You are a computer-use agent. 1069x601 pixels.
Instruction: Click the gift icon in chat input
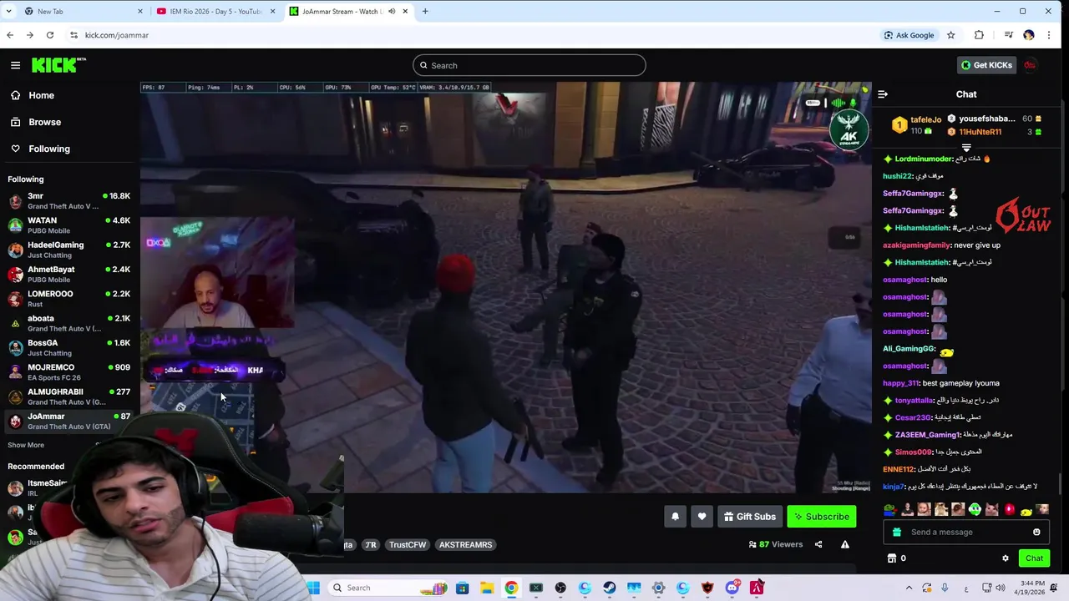[x=896, y=532]
